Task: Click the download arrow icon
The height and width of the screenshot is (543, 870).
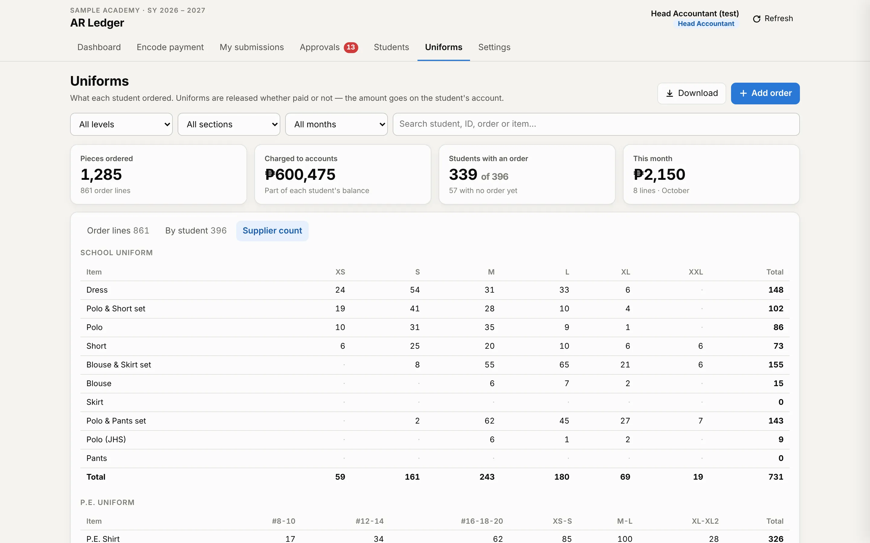Action: click(x=669, y=94)
